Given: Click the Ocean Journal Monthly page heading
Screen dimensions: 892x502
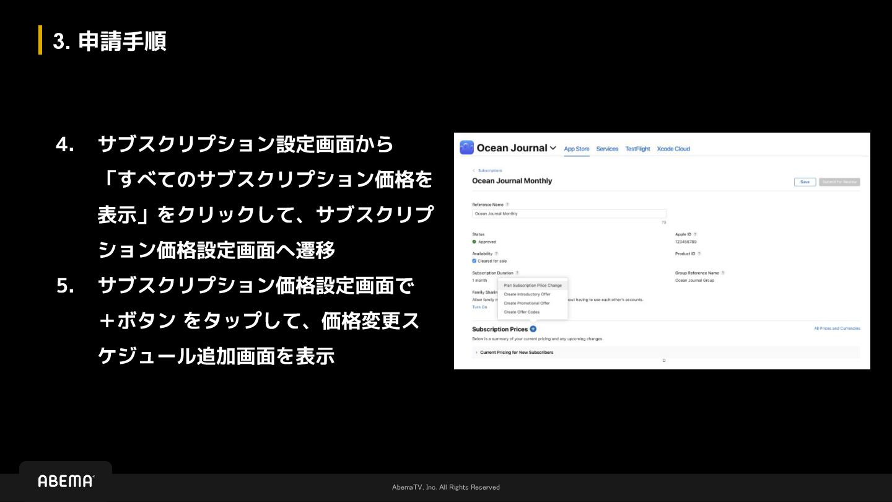Looking at the screenshot, I should pyautogui.click(x=512, y=181).
